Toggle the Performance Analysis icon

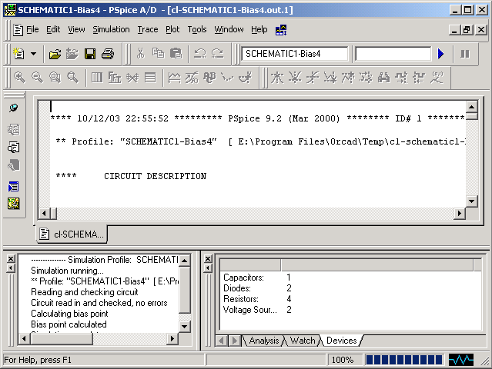pos(132,78)
